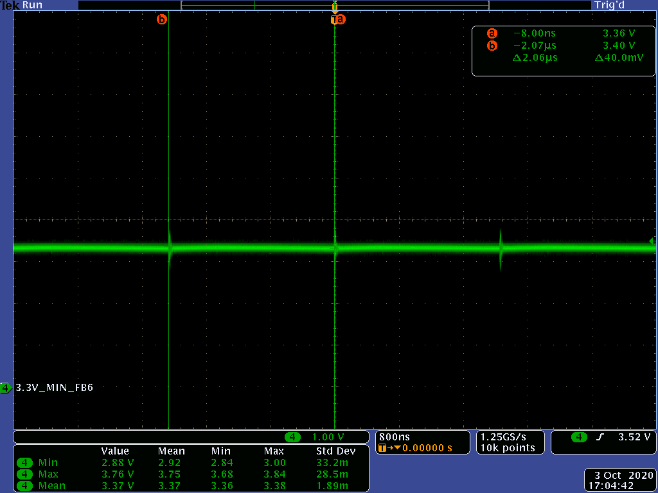Click the Mean measurement channel 4 badge
The image size is (658, 493).
(x=25, y=486)
